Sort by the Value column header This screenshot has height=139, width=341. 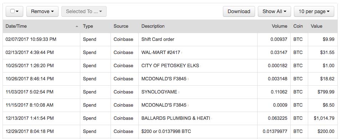tap(316, 26)
